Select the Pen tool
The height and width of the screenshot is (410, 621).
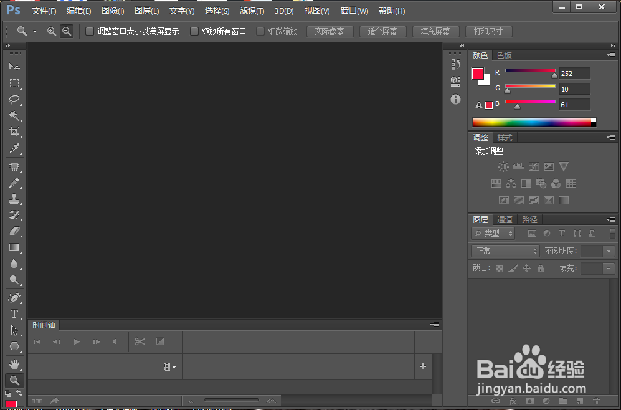point(14,298)
